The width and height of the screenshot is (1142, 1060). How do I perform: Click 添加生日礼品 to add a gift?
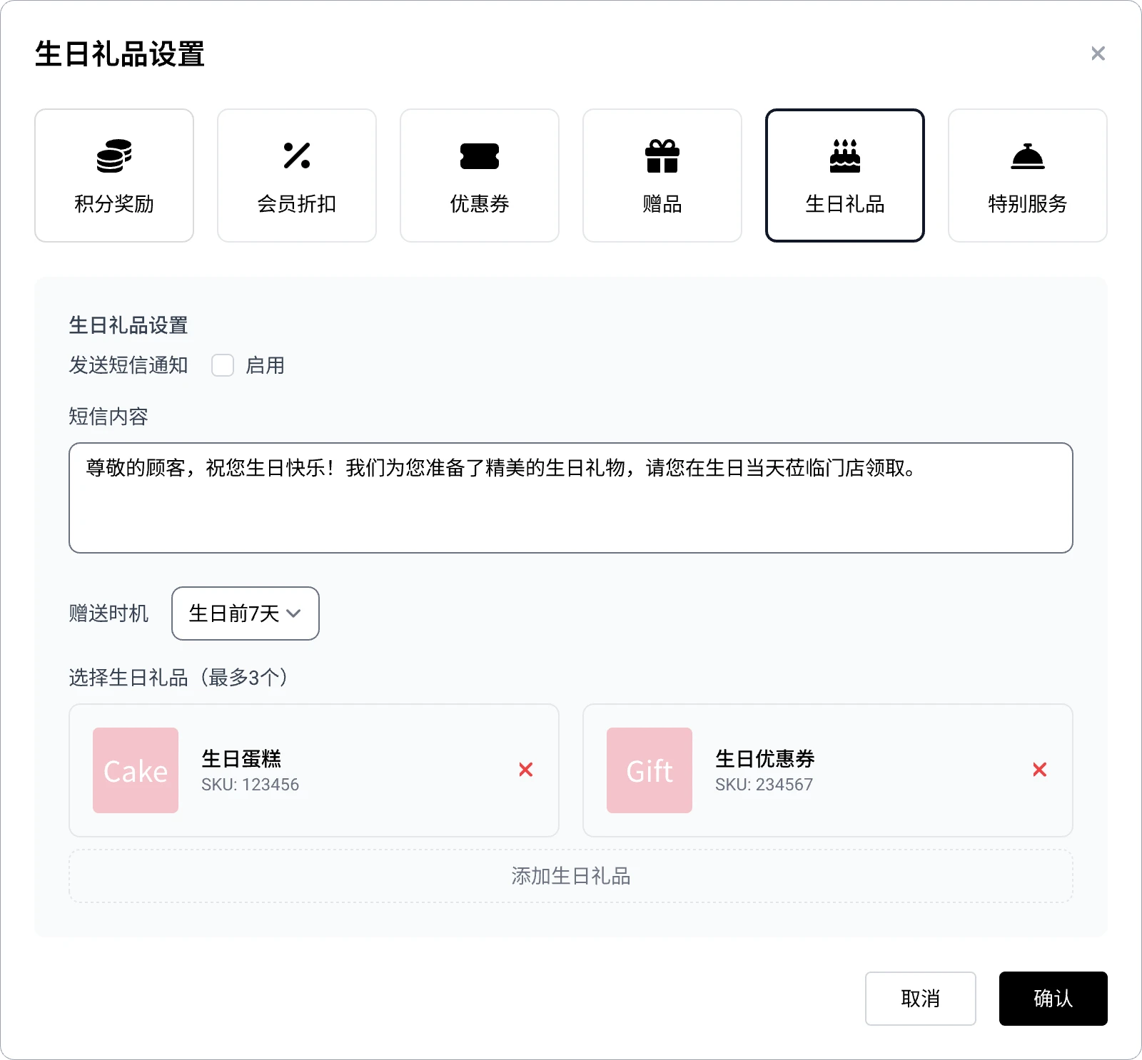click(571, 876)
